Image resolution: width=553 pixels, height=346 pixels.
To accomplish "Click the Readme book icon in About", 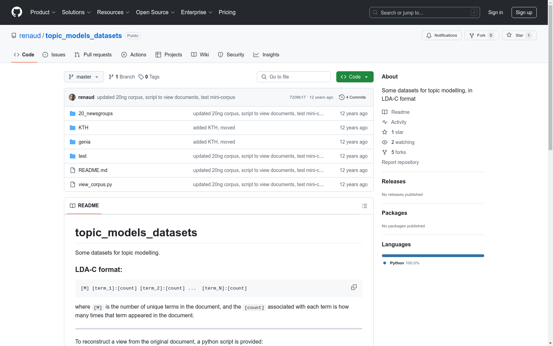I will (x=385, y=112).
